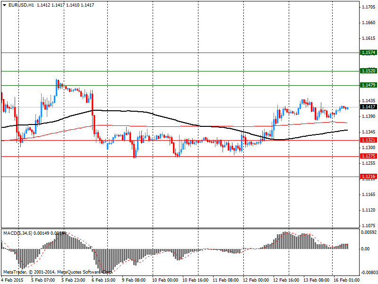The height and width of the screenshot is (284, 378).
Task: Click the price scale value 1.1345
Action: click(x=369, y=132)
